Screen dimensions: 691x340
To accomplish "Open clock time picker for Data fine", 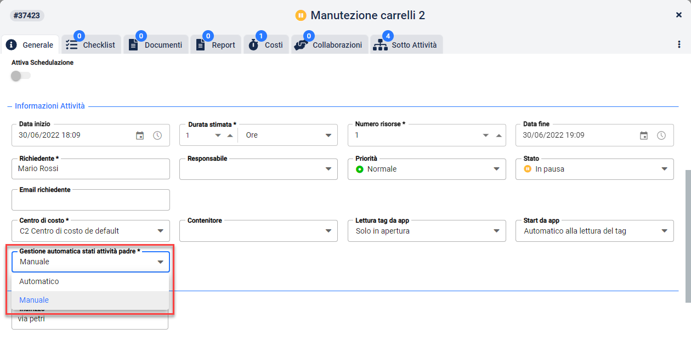I will click(x=661, y=135).
